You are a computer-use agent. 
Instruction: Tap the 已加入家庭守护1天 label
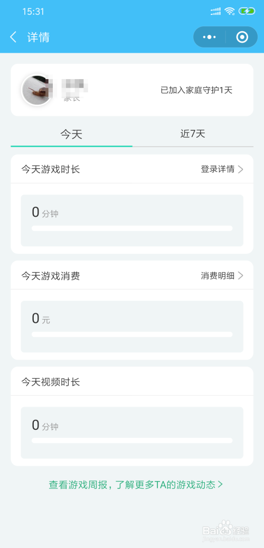(x=196, y=90)
